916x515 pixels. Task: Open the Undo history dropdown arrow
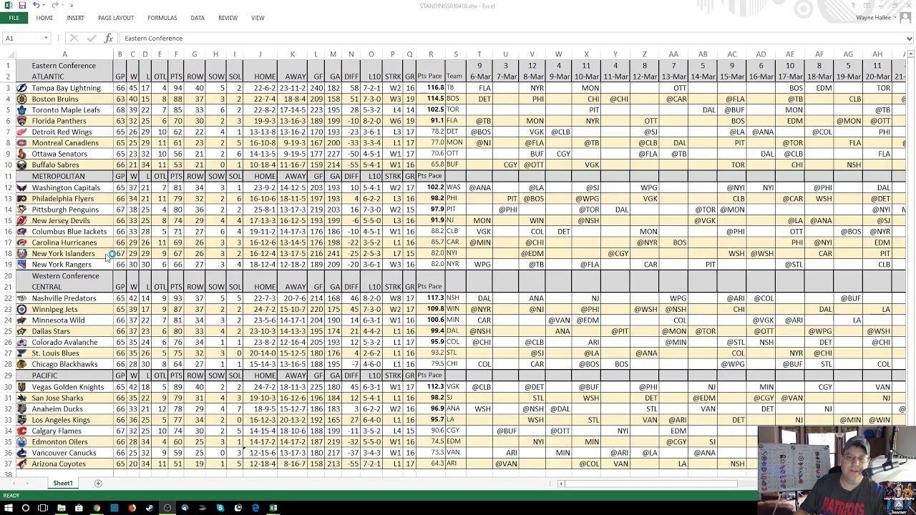tap(44, 5)
